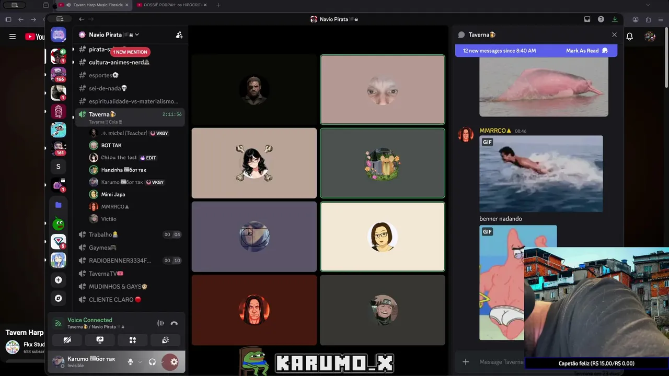This screenshot has width=669, height=376.
Task: Add attachment to Taverna message
Action: pos(466,362)
